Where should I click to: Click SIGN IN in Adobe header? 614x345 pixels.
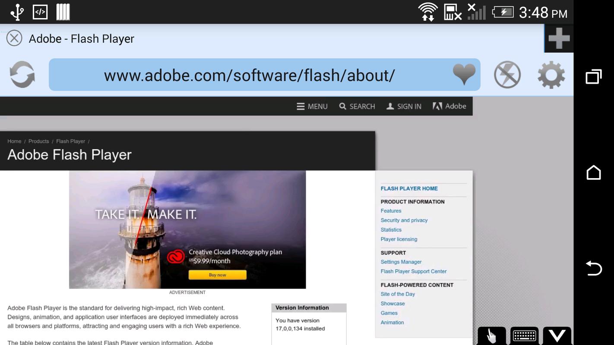[x=404, y=107]
